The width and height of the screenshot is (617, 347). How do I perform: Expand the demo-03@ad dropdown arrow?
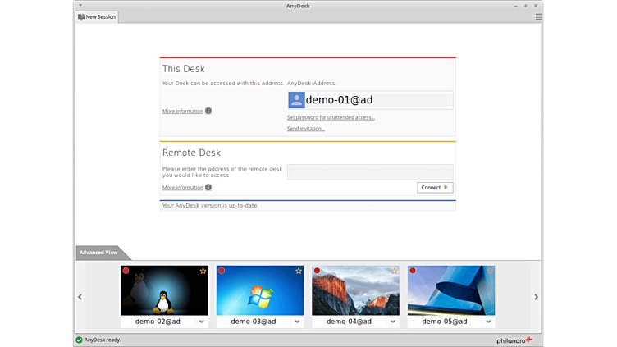[x=297, y=322]
